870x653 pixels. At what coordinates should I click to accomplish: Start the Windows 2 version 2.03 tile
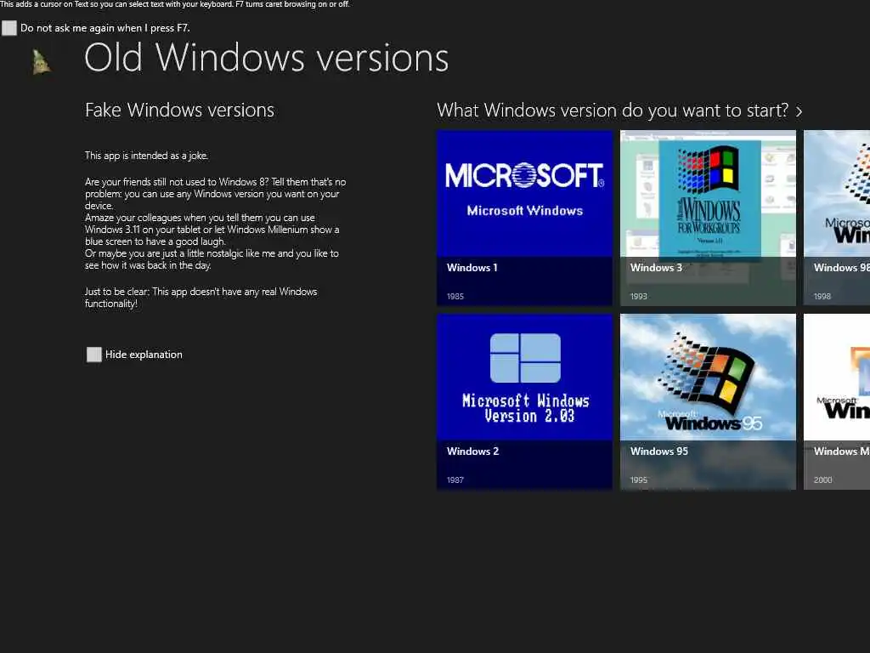524,401
